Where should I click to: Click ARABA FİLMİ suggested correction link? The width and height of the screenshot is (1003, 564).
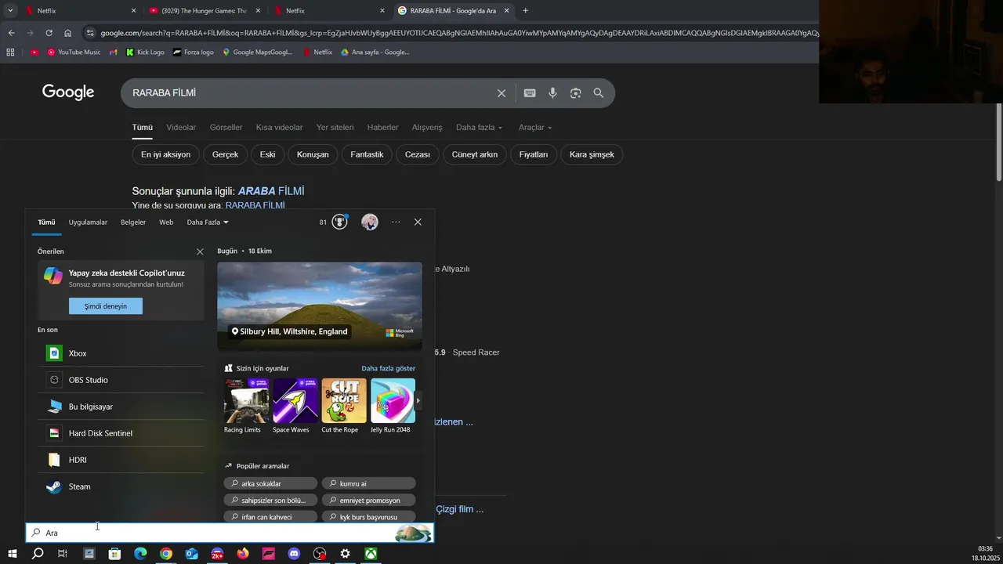tap(271, 191)
